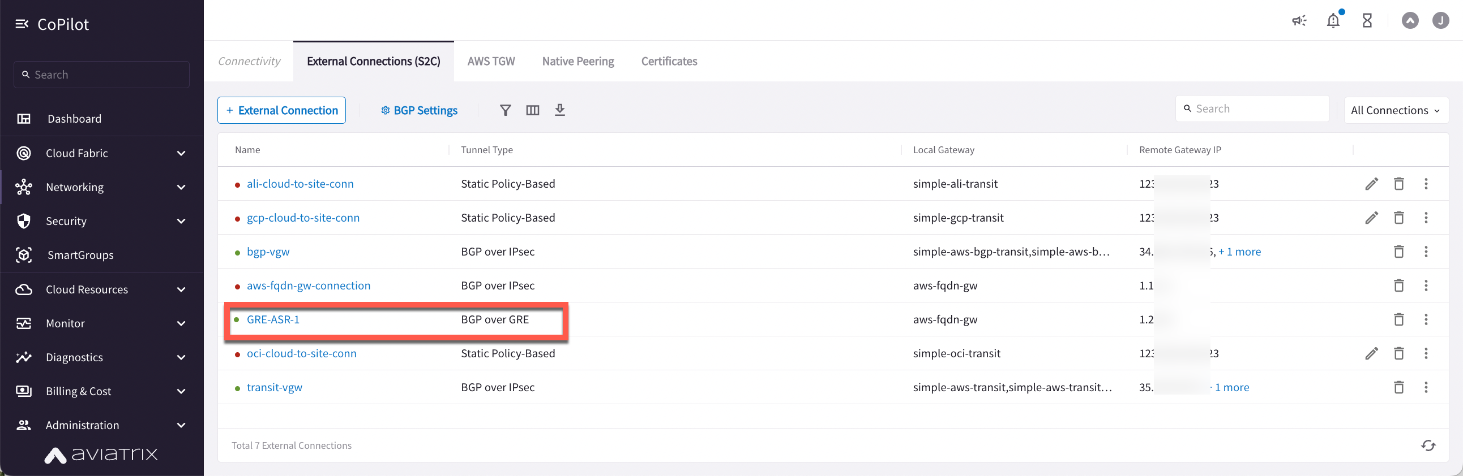The height and width of the screenshot is (476, 1463).
Task: Click the filter funnel icon
Action: pos(505,110)
